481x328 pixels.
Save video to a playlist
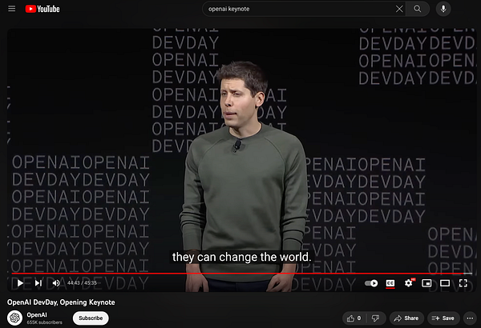[443, 318]
